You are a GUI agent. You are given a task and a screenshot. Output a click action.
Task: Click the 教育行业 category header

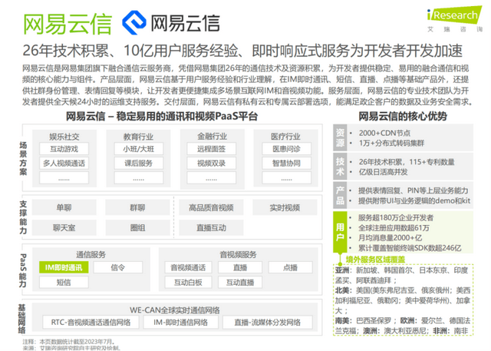click(x=137, y=135)
